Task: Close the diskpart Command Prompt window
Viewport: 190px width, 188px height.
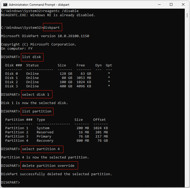Action: [183, 5]
